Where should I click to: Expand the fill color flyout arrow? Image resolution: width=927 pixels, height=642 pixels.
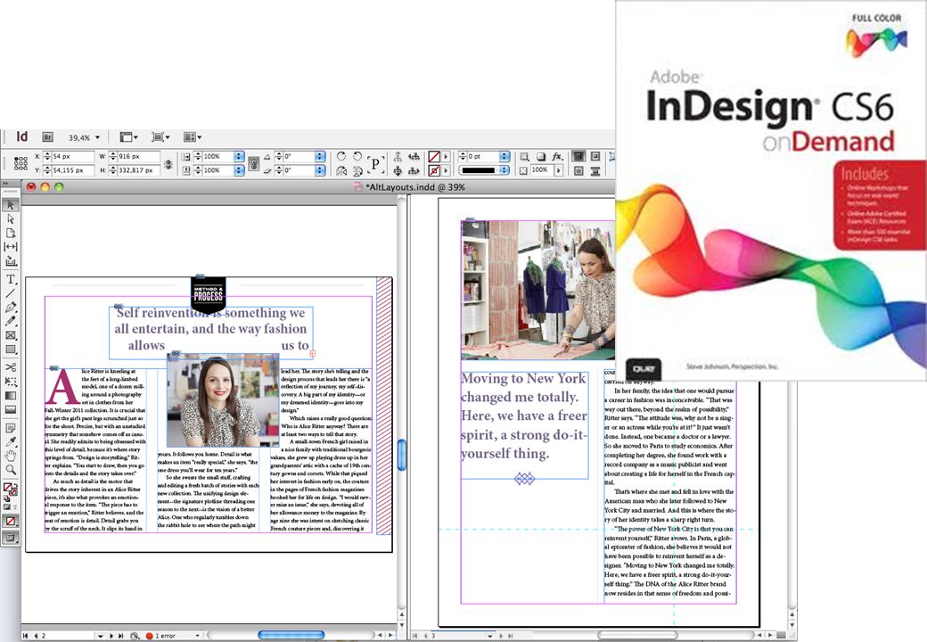coord(447,157)
